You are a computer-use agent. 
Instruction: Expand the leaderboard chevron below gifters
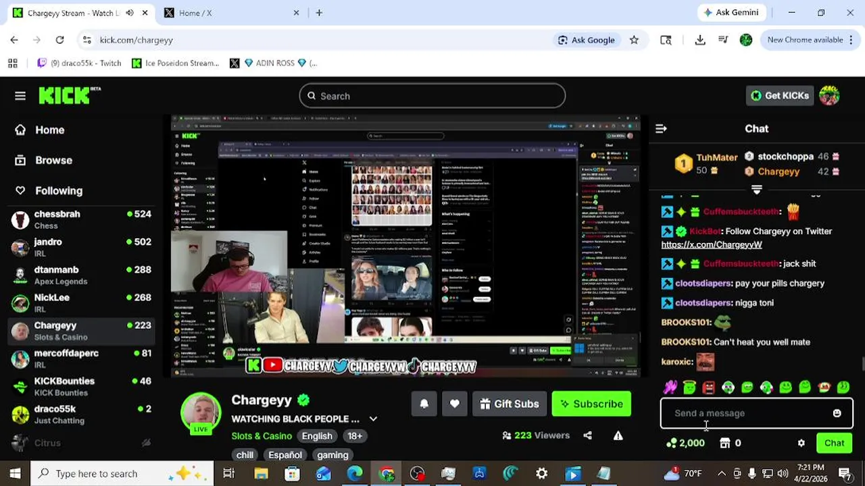coord(756,190)
